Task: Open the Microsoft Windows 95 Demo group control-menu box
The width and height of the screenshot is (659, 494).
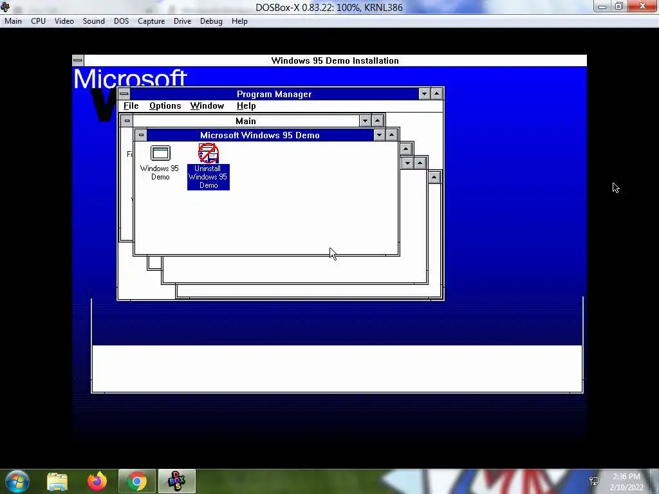Action: 141,135
